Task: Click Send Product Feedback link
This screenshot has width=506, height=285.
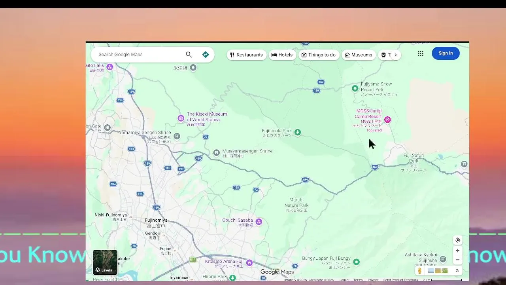Action: (x=400, y=280)
